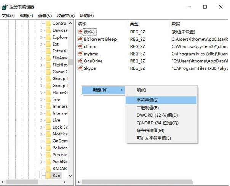
Task: Select the Extensic key in the tree
Action: 60,51
